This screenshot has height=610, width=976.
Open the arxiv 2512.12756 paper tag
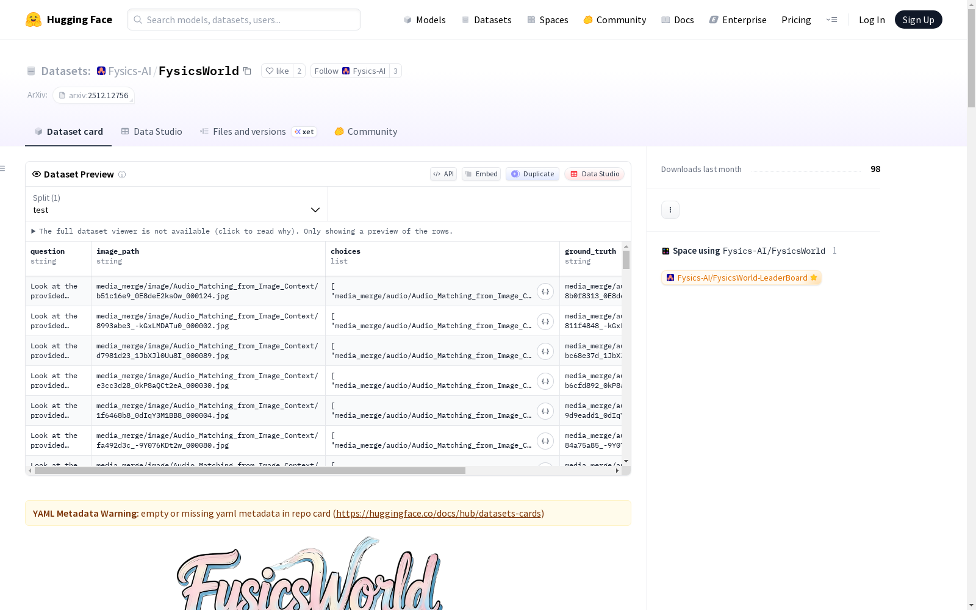(93, 95)
